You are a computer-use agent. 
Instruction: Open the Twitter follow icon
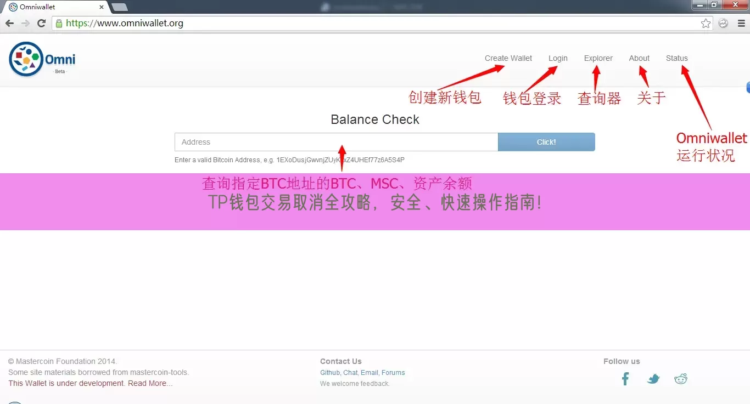pos(653,379)
